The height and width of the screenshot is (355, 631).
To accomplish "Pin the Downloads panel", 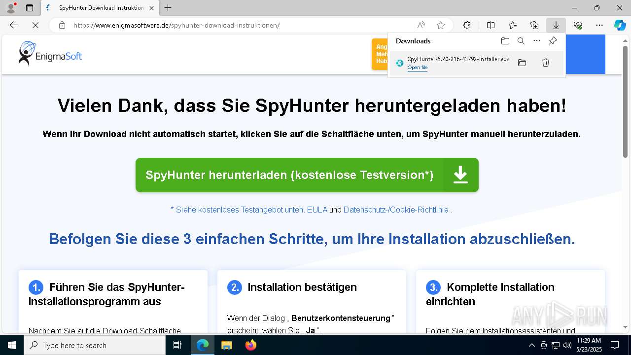I will (x=553, y=41).
